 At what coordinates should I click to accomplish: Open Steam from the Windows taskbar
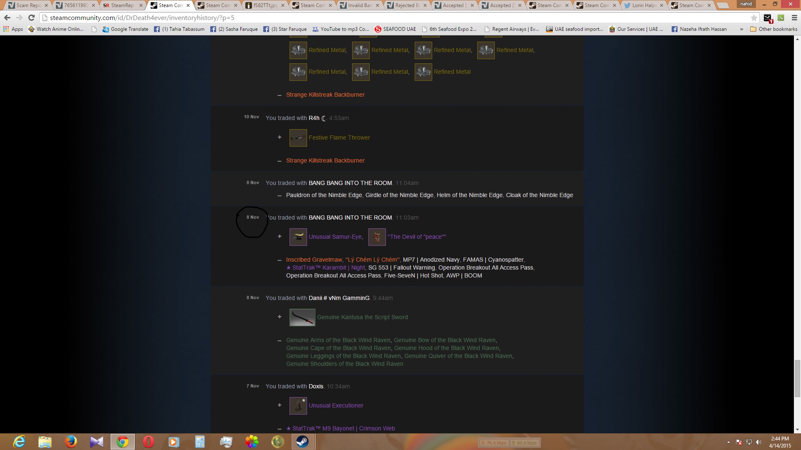302,442
